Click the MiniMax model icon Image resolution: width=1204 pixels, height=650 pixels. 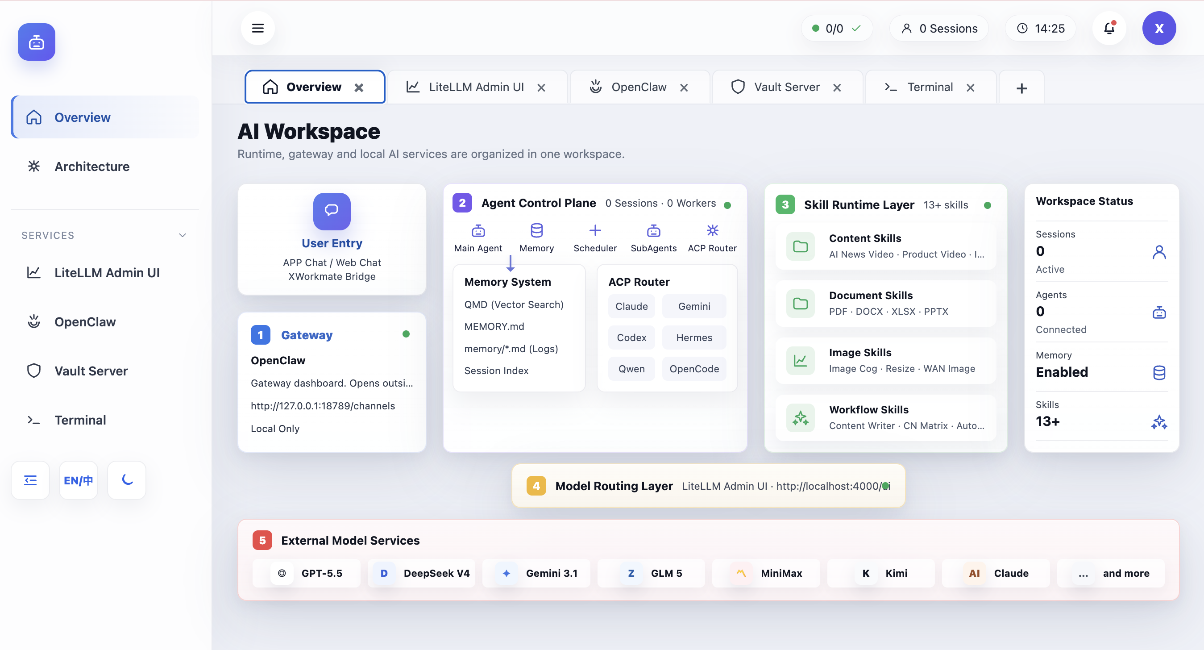click(741, 573)
